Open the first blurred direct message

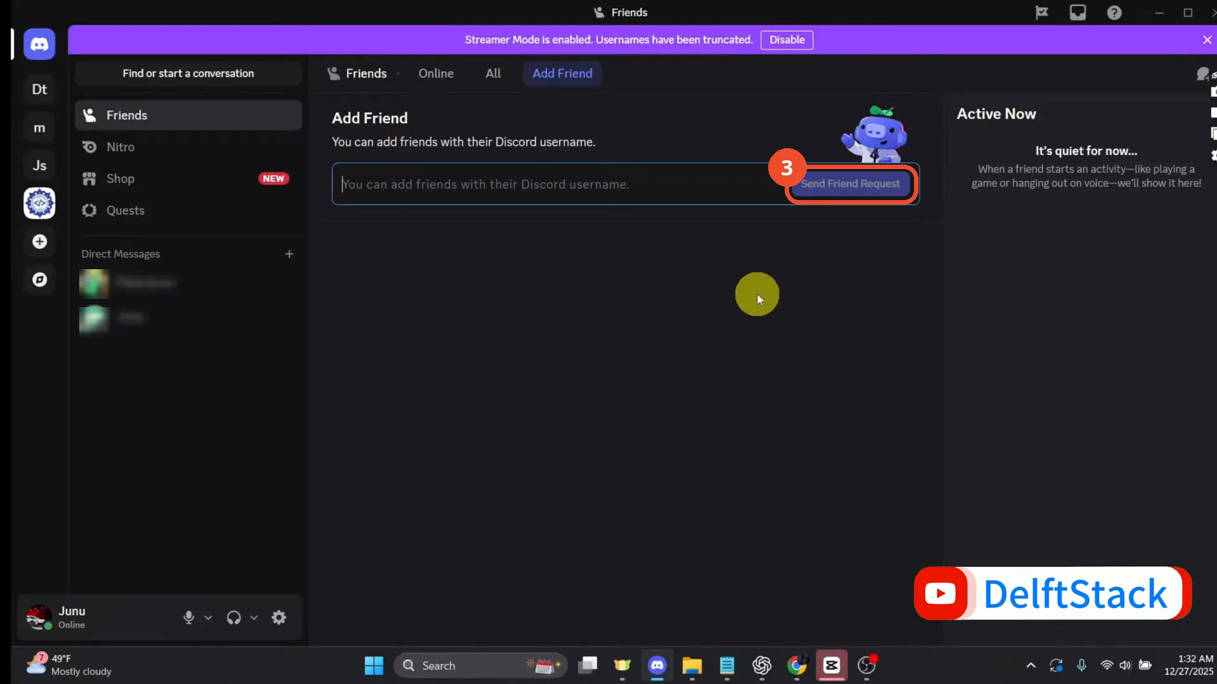click(x=188, y=283)
